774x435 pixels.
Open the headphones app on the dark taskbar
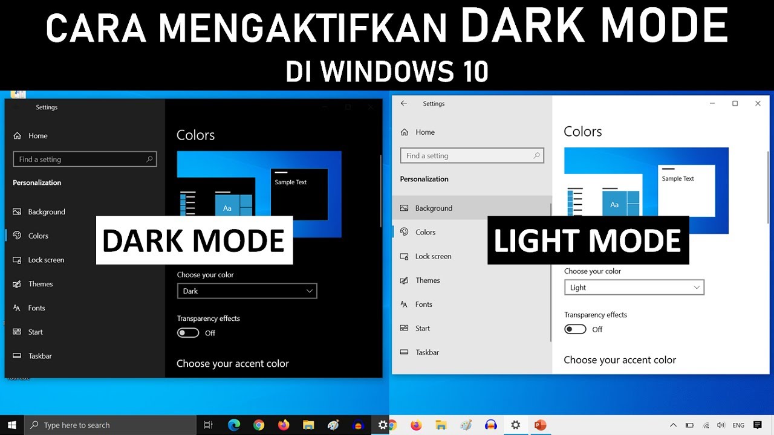(x=358, y=425)
